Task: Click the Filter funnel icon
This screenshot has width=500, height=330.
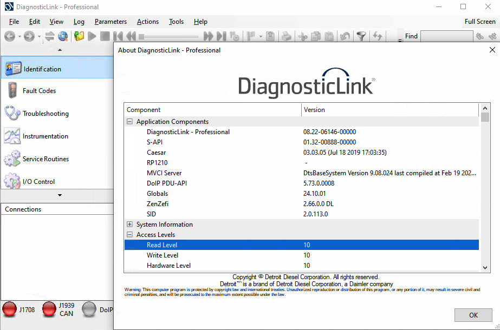Action: pos(361,36)
